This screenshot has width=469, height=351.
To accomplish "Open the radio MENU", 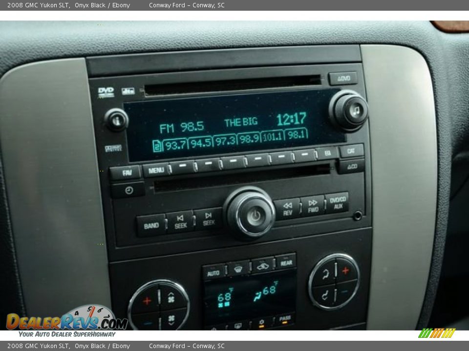I will (x=156, y=170).
